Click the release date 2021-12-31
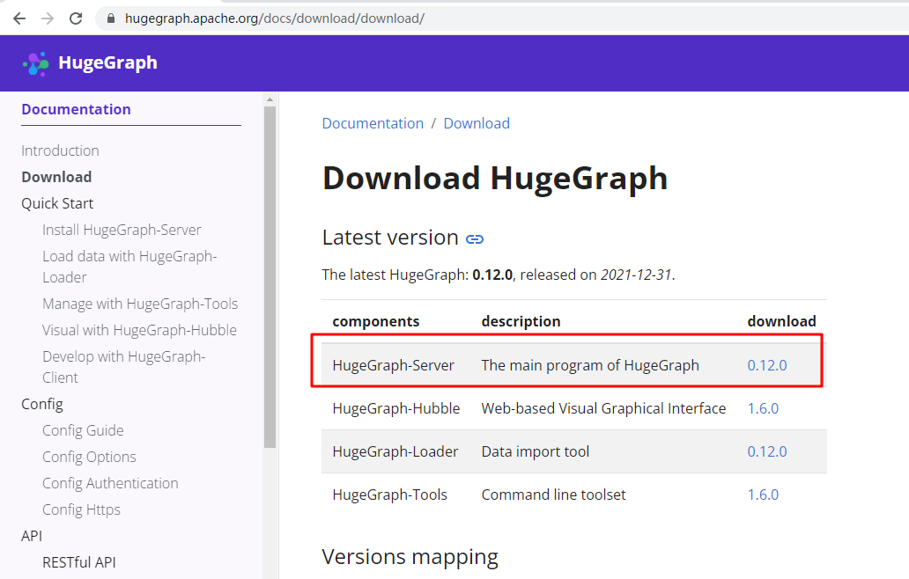The height and width of the screenshot is (579, 909). coord(636,275)
